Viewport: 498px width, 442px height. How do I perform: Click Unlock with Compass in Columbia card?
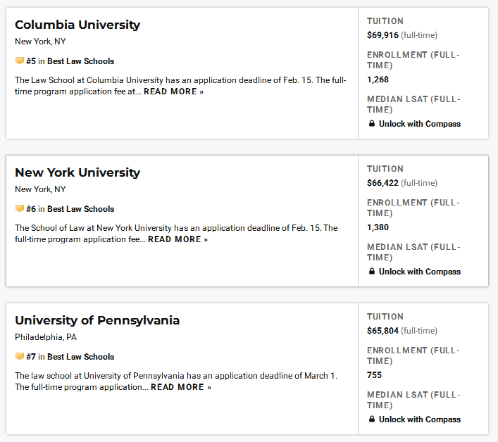[419, 124]
